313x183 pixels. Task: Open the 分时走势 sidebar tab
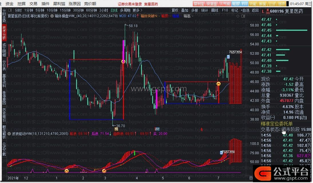tap(4, 15)
